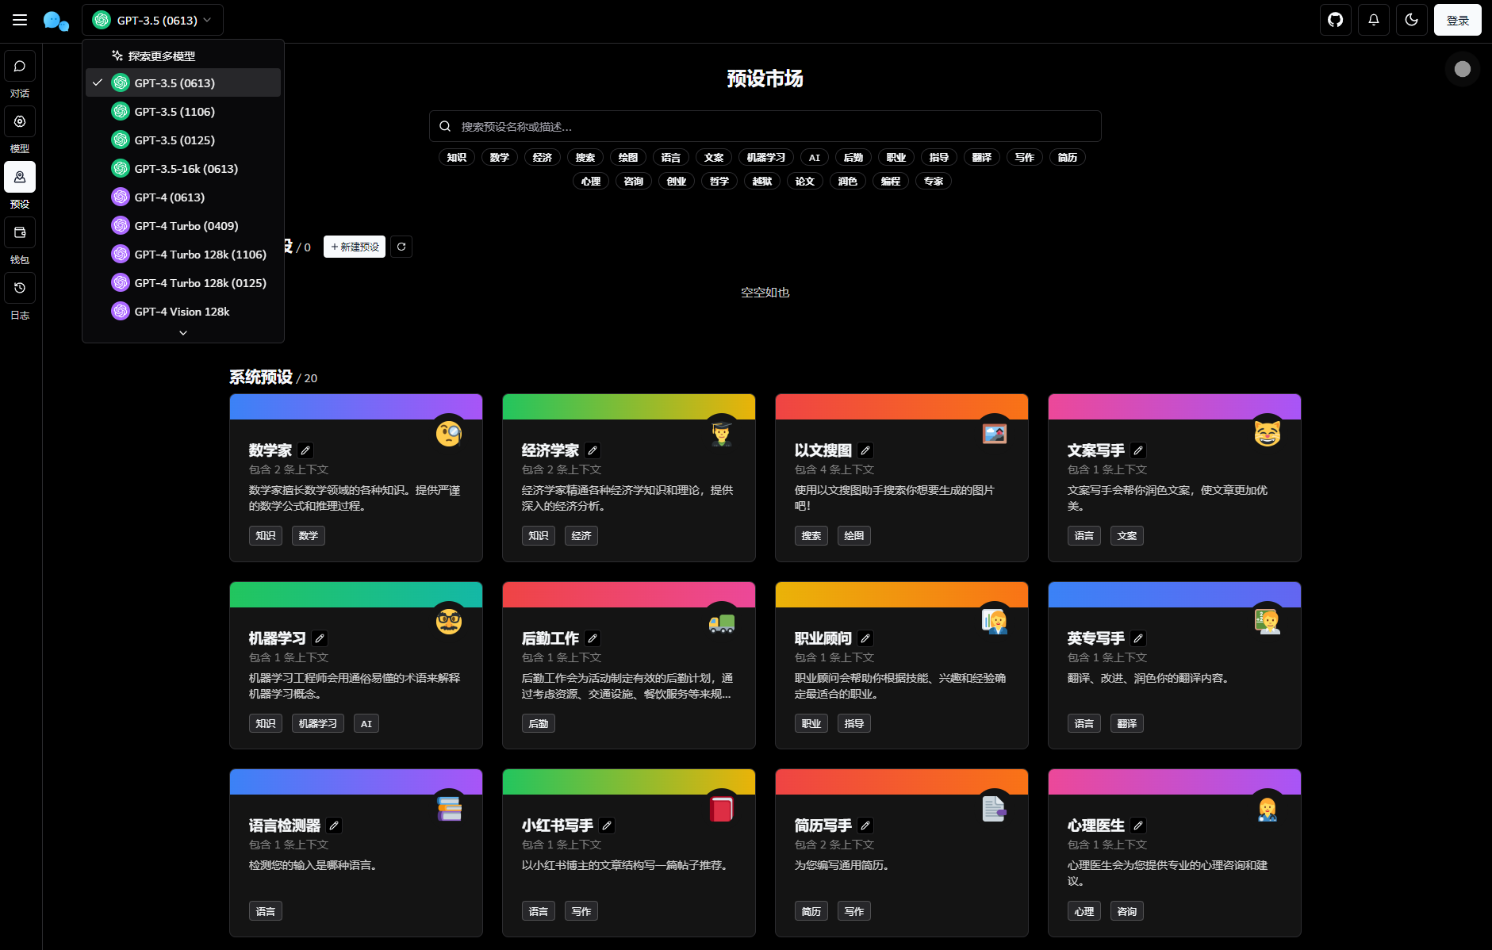The height and width of the screenshot is (950, 1492).
Task: Collapse the model selector dropdown chevron
Action: pyautogui.click(x=207, y=20)
